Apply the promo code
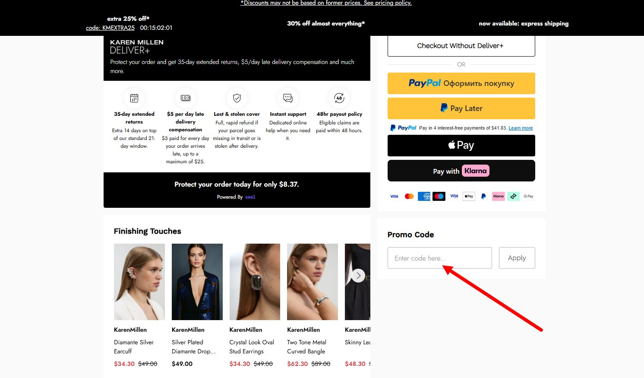The image size is (644, 378). (x=517, y=258)
